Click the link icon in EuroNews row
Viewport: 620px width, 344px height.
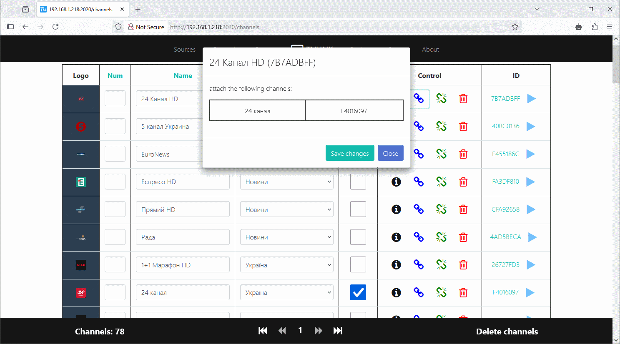(x=419, y=154)
